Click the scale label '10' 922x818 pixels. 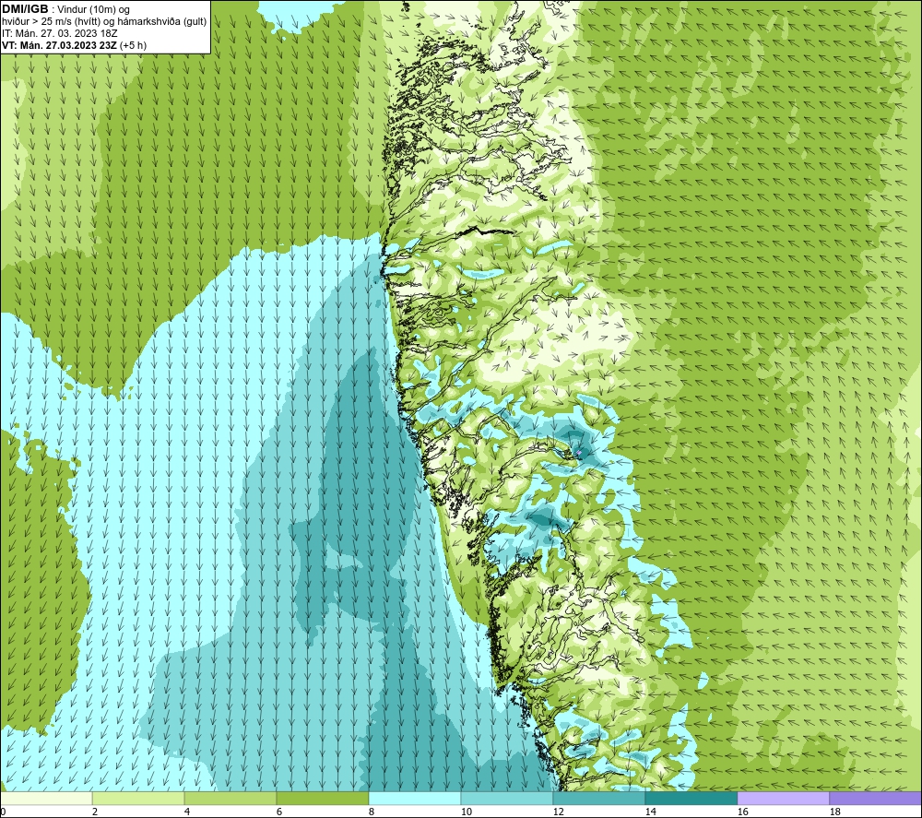(466, 812)
